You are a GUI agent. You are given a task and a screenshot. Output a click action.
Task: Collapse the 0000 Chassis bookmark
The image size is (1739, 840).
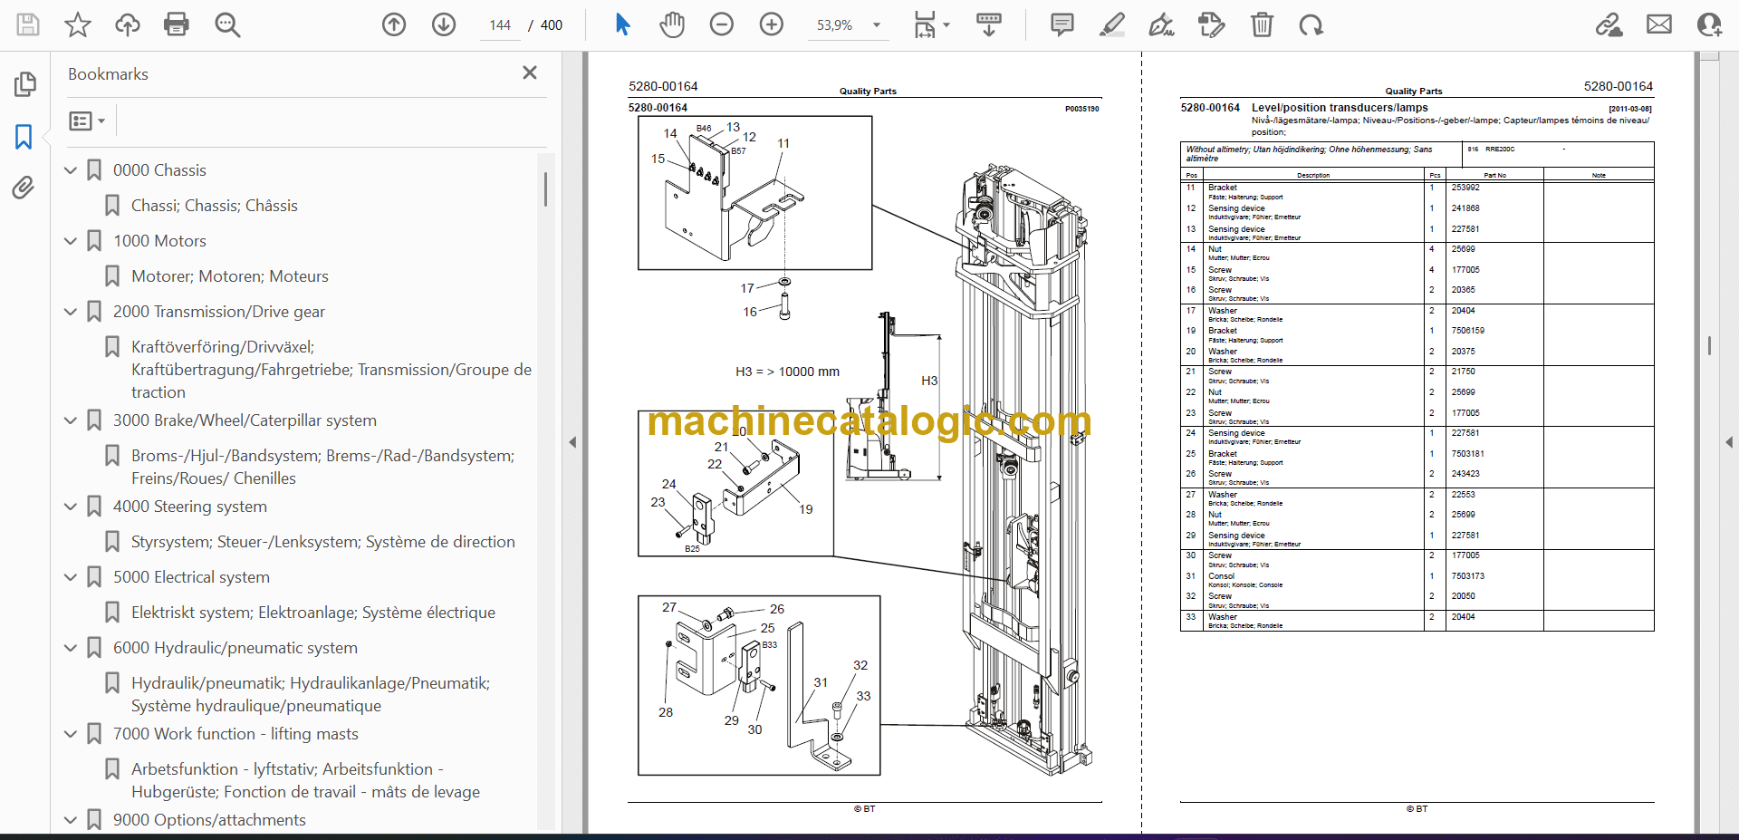click(71, 169)
